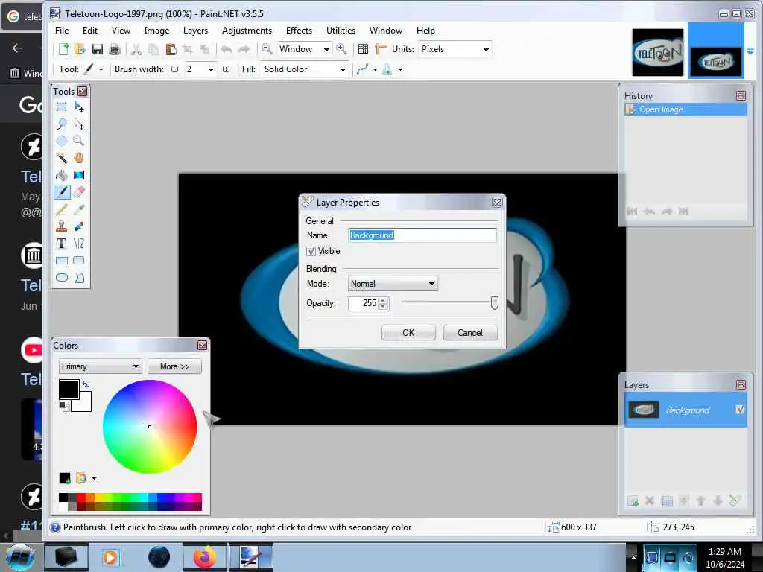
Task: Select the Open Image history entry
Action: pos(686,109)
